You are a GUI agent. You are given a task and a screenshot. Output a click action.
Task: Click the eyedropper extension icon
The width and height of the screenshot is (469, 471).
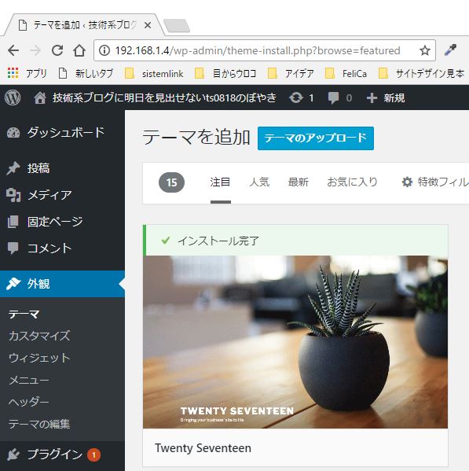click(450, 50)
